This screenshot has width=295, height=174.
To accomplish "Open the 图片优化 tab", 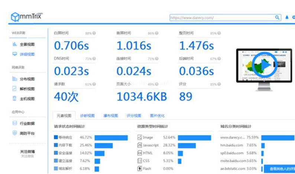I will (157, 116).
